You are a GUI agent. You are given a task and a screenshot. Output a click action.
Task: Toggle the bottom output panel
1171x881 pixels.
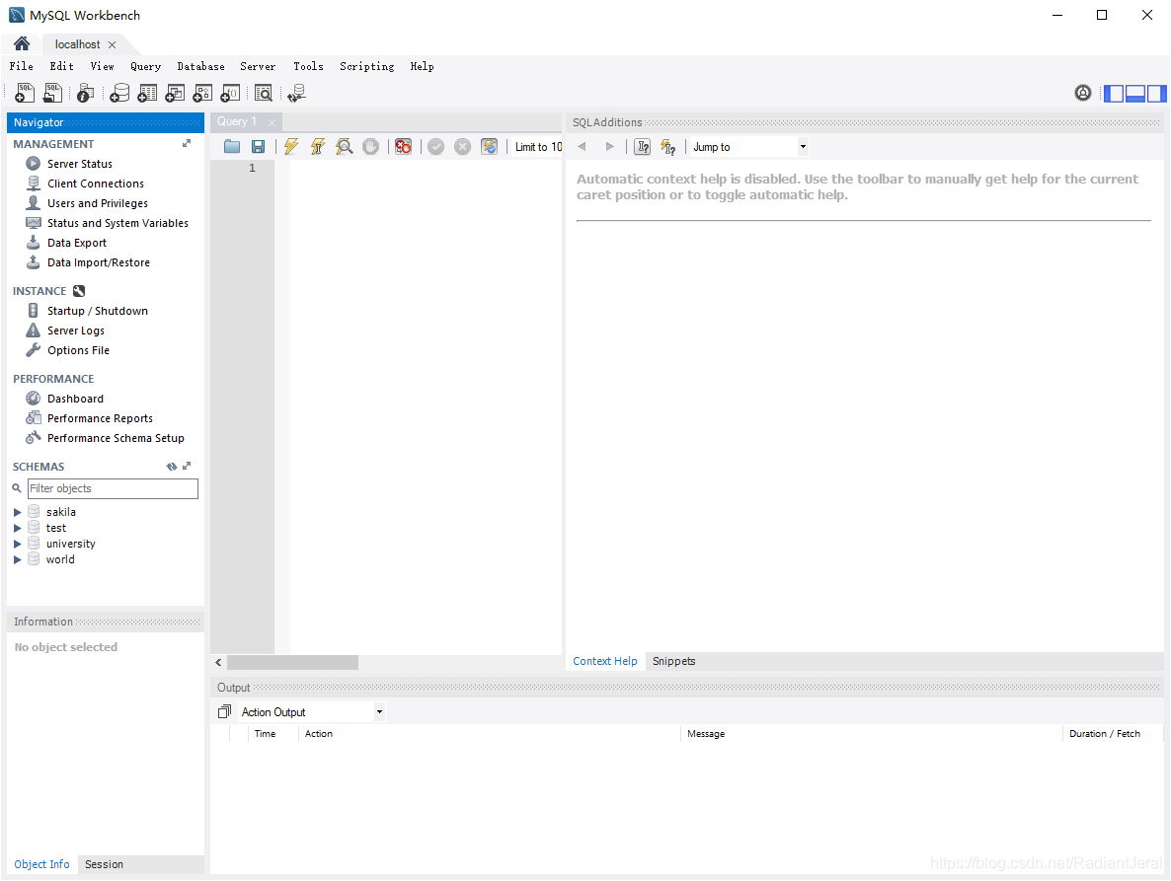click(1135, 94)
